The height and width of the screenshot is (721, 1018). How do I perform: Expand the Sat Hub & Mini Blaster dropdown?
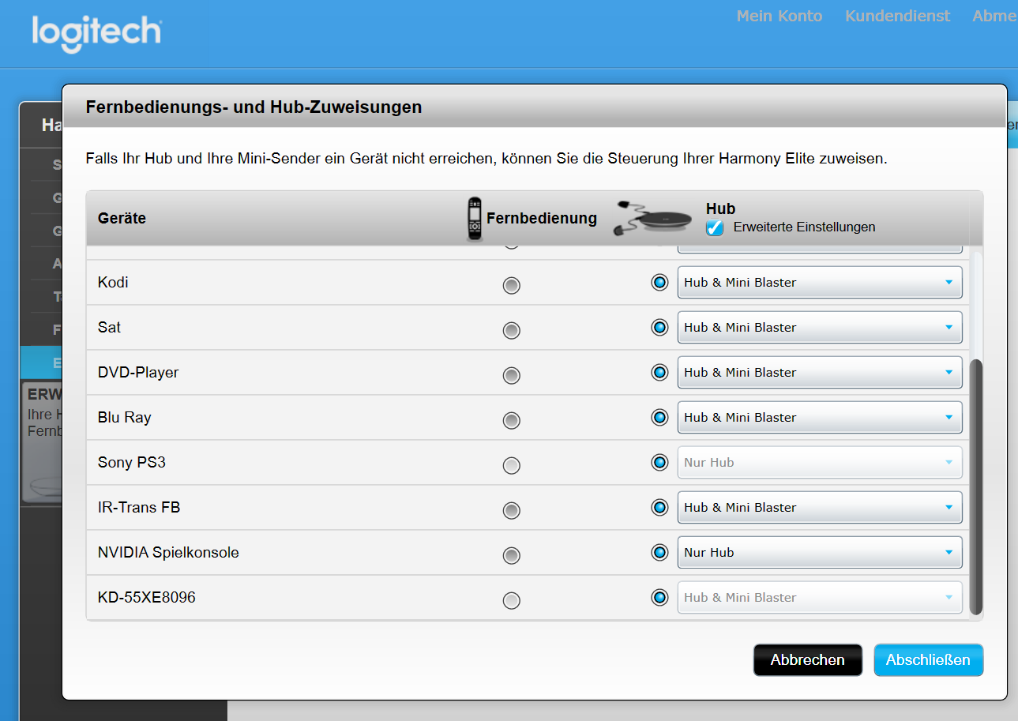pyautogui.click(x=819, y=328)
